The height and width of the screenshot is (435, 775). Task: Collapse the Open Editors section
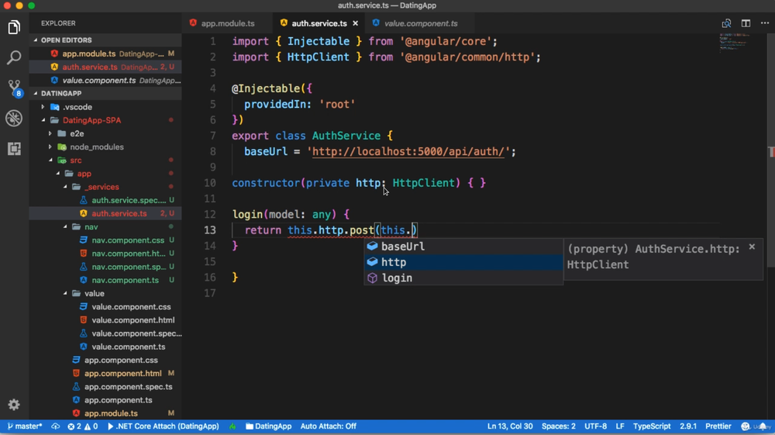coord(105,40)
